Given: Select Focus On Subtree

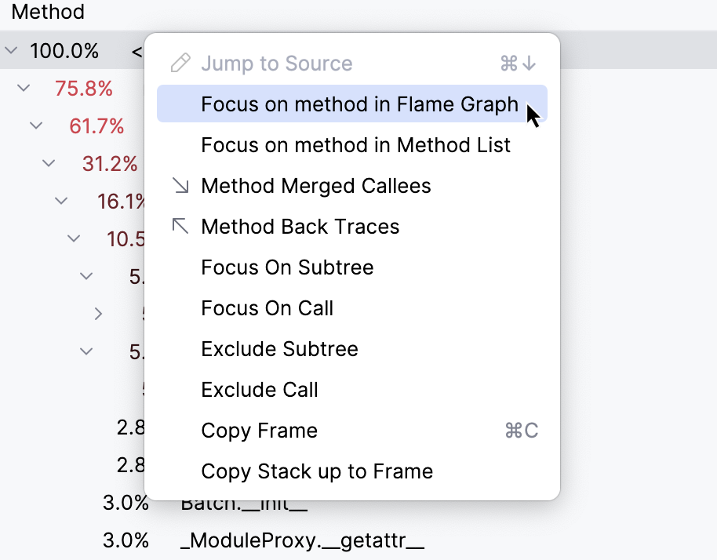Looking at the screenshot, I should click(287, 267).
